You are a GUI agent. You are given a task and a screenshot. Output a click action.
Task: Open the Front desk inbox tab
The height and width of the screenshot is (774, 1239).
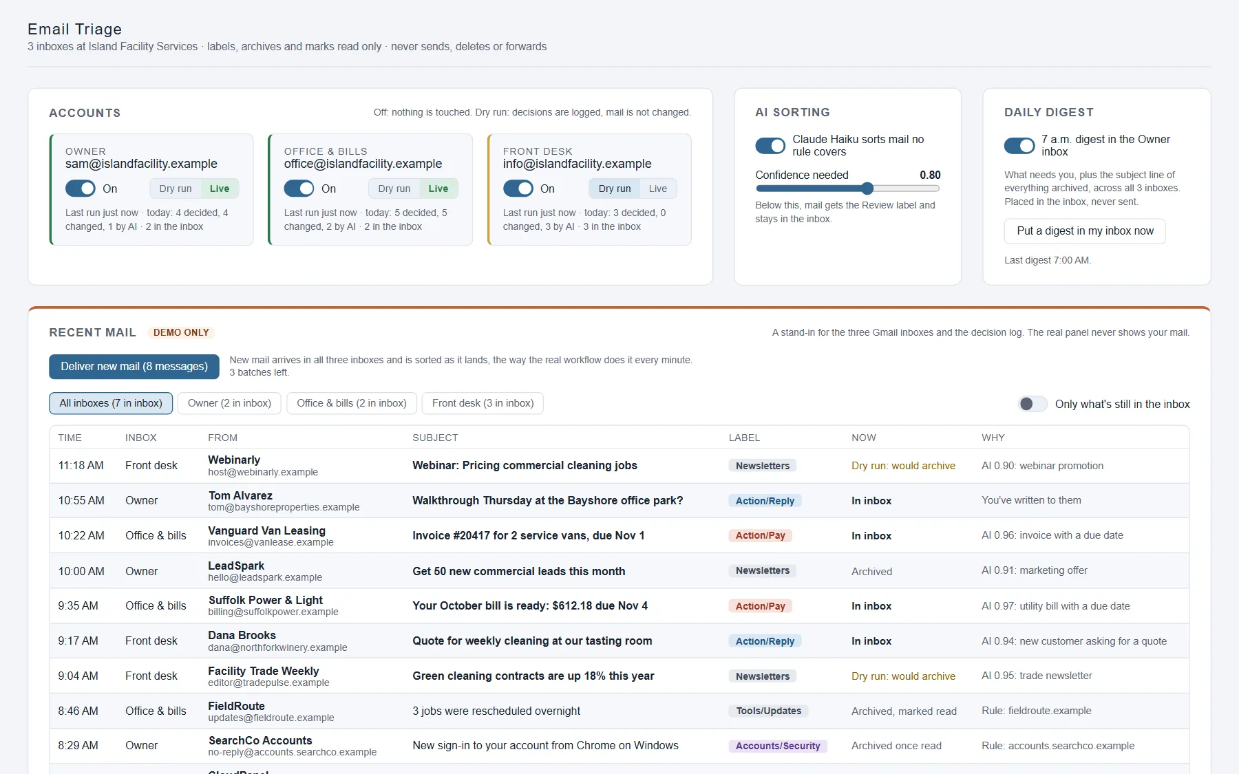pyautogui.click(x=483, y=403)
